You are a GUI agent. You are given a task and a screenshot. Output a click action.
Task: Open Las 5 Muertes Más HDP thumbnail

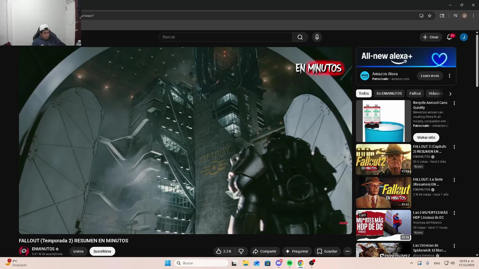click(x=384, y=225)
